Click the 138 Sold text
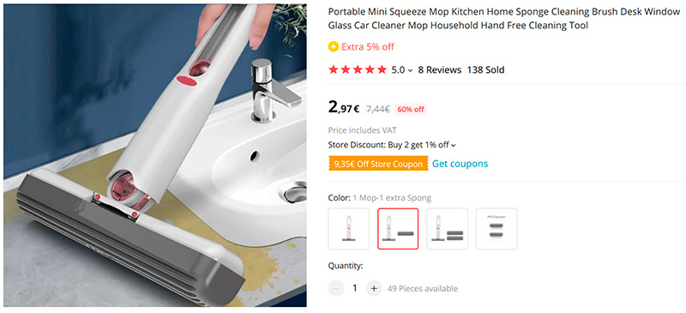Screen dimensions: 686x313 [x=485, y=69]
